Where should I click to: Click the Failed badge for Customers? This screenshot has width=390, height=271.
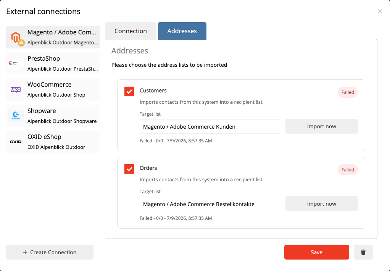pos(348,92)
